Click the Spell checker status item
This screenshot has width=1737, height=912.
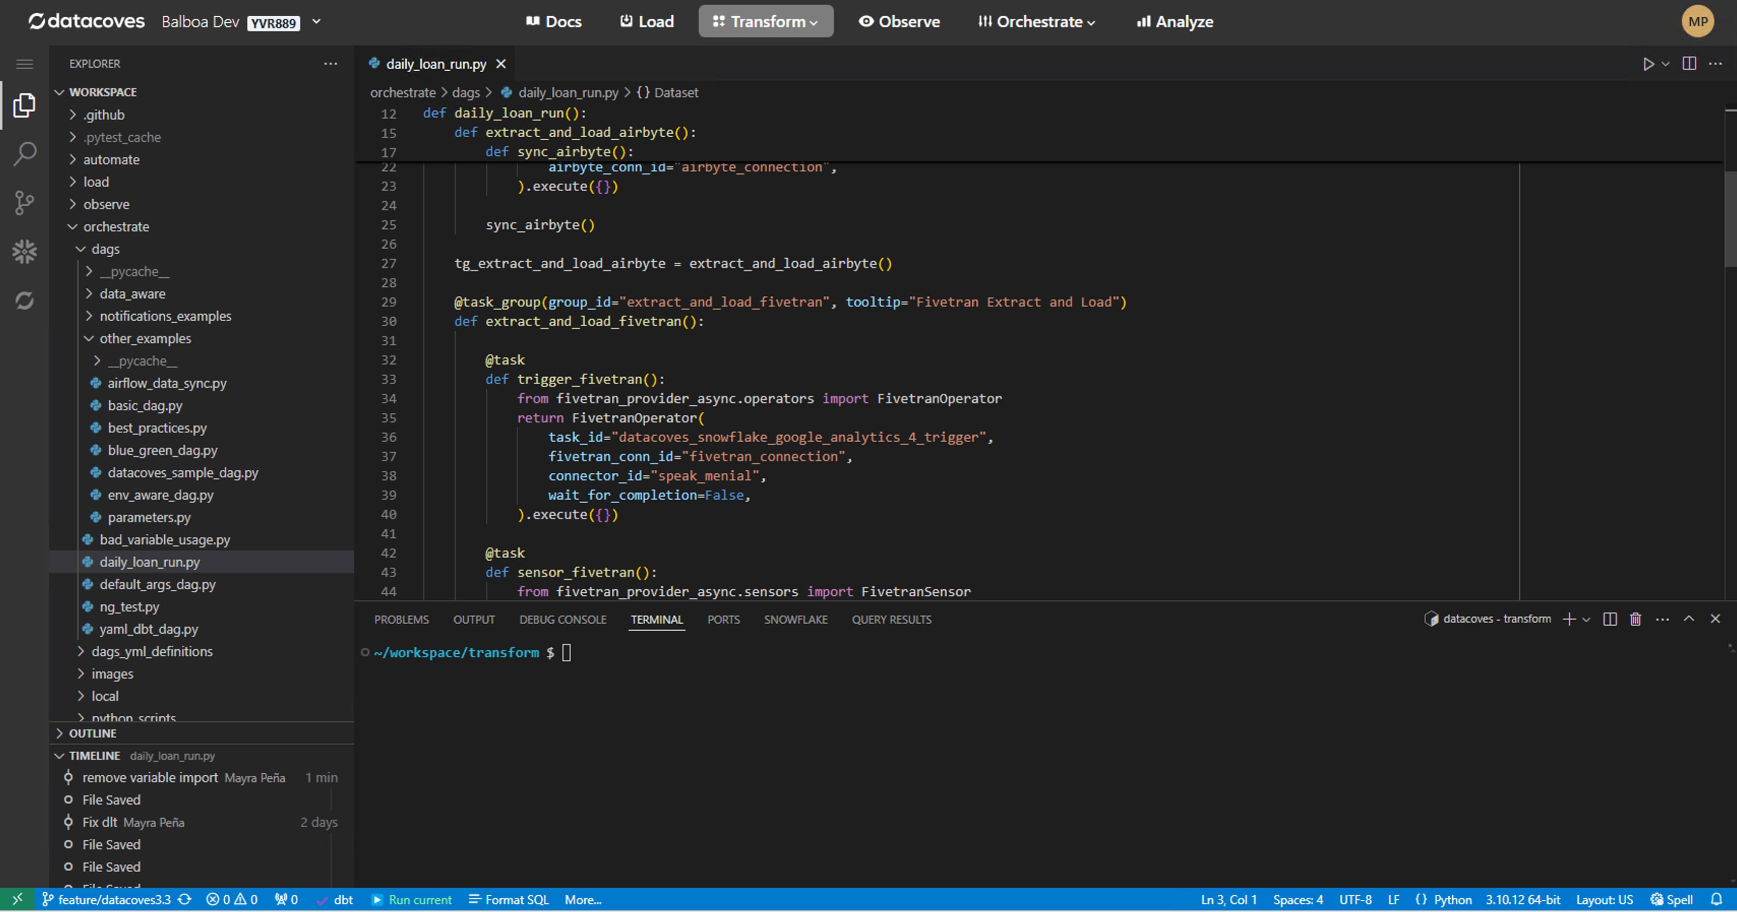1671,899
